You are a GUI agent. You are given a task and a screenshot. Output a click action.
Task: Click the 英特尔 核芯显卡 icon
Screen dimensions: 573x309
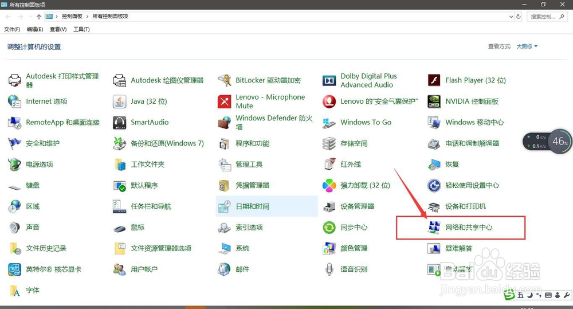pos(15,269)
